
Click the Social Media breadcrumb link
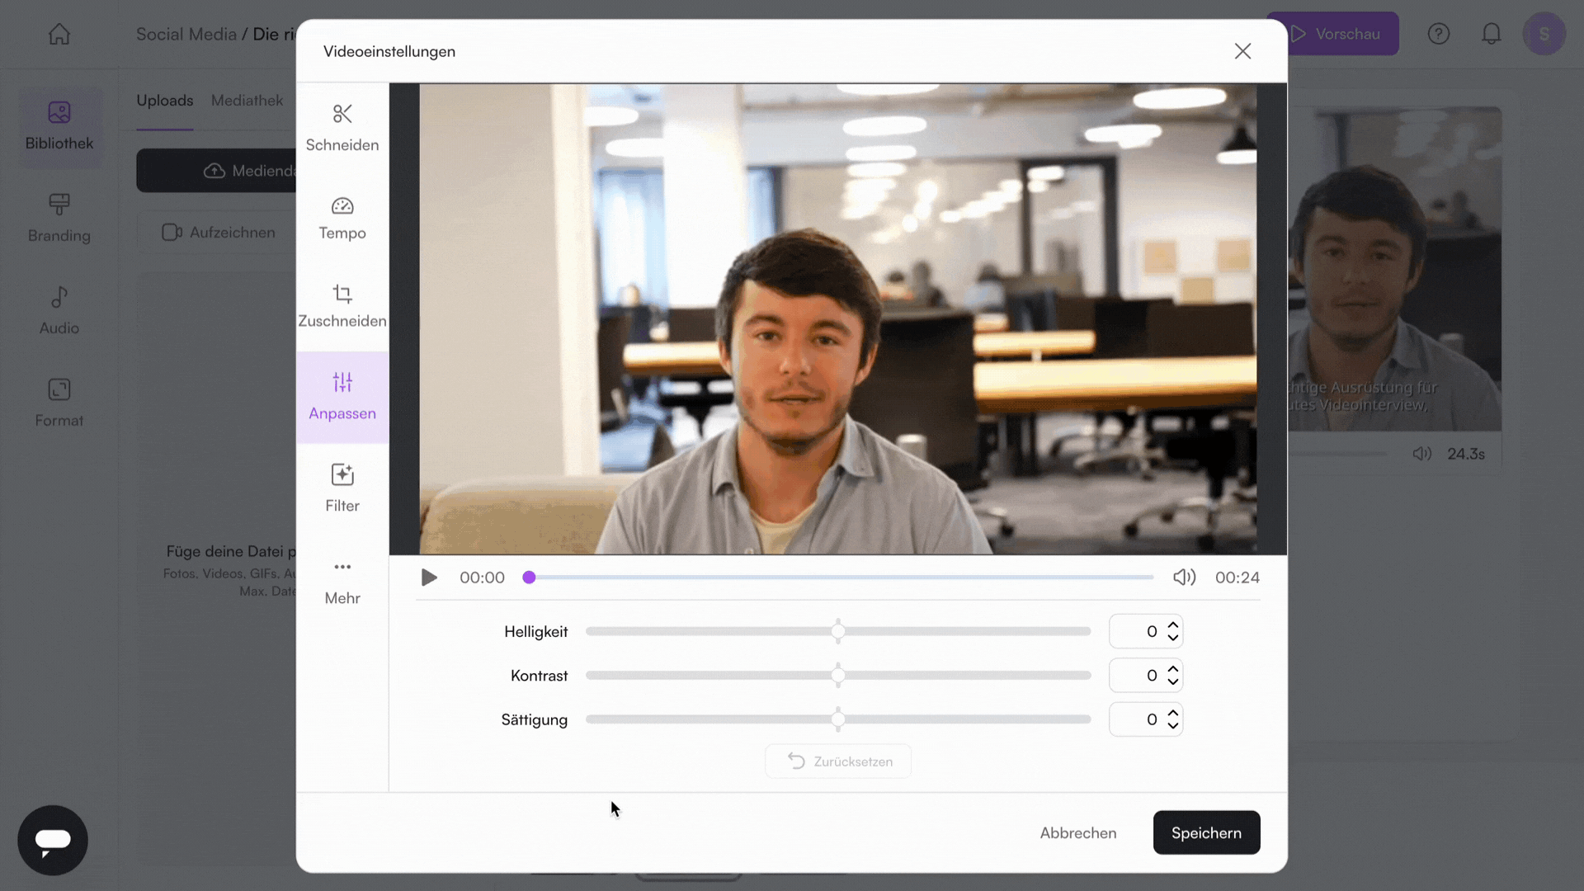[x=186, y=34]
